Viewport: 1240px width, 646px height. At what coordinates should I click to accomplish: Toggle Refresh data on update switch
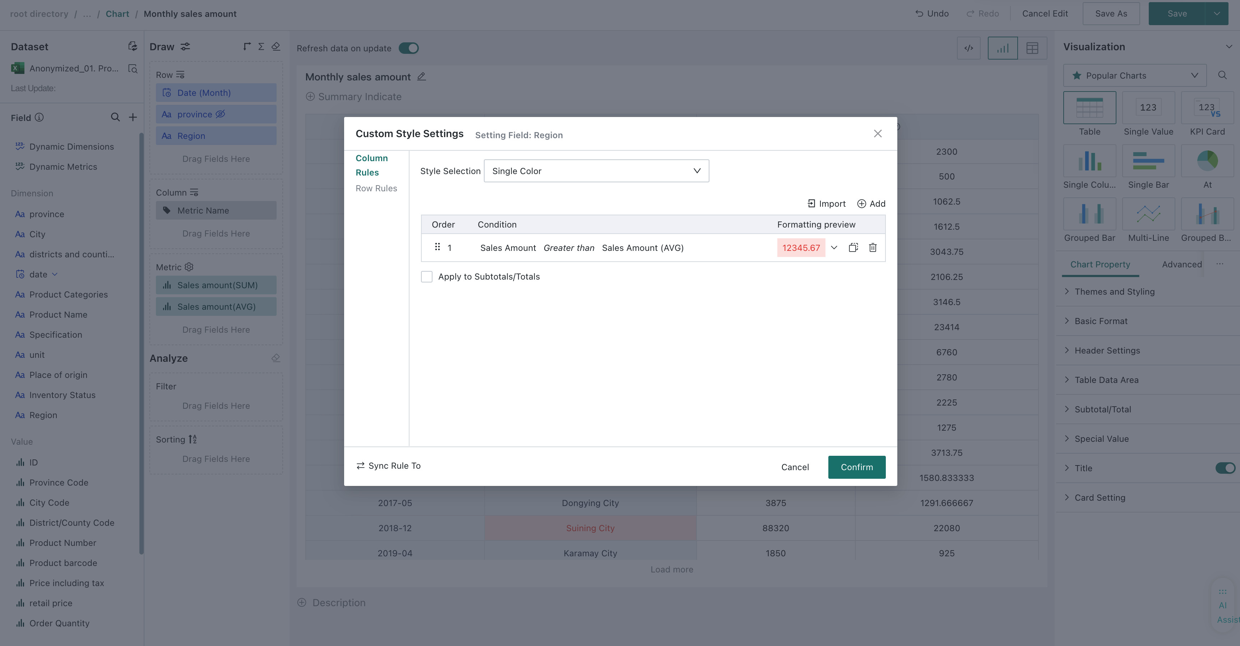[x=408, y=48]
